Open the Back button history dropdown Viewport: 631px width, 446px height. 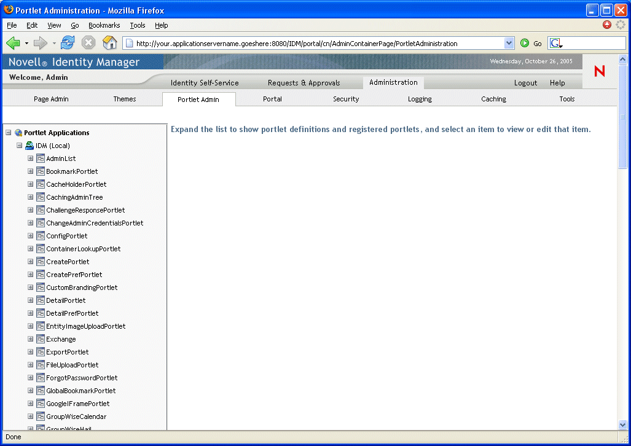26,42
